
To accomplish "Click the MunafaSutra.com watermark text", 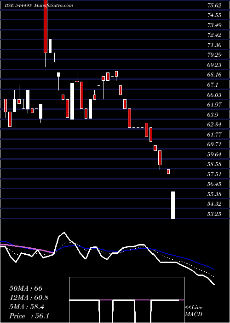I will tap(54, 5).
